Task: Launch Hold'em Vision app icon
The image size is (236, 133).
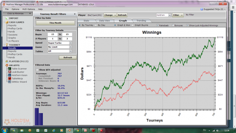Action: point(10,75)
